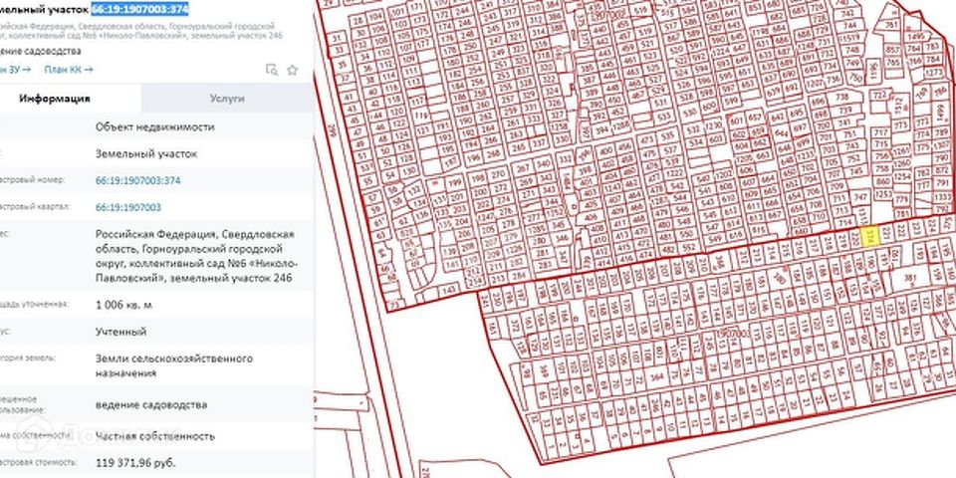Add parcel to favorites with star icon
This screenshot has height=478, width=956.
(293, 70)
